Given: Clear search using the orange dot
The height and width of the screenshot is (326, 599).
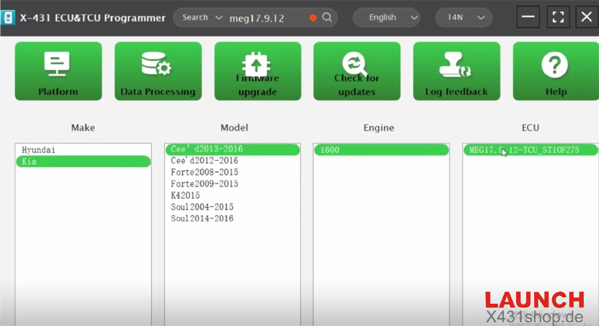Looking at the screenshot, I should click(313, 18).
